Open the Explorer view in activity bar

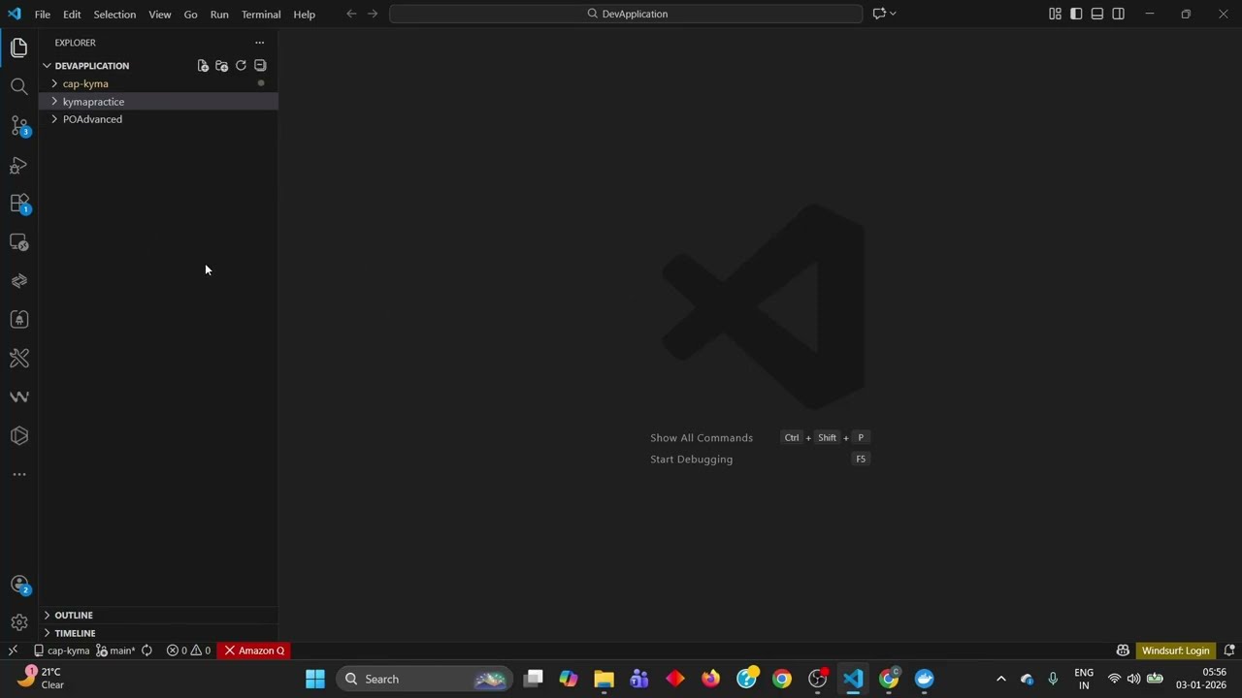tap(18, 48)
